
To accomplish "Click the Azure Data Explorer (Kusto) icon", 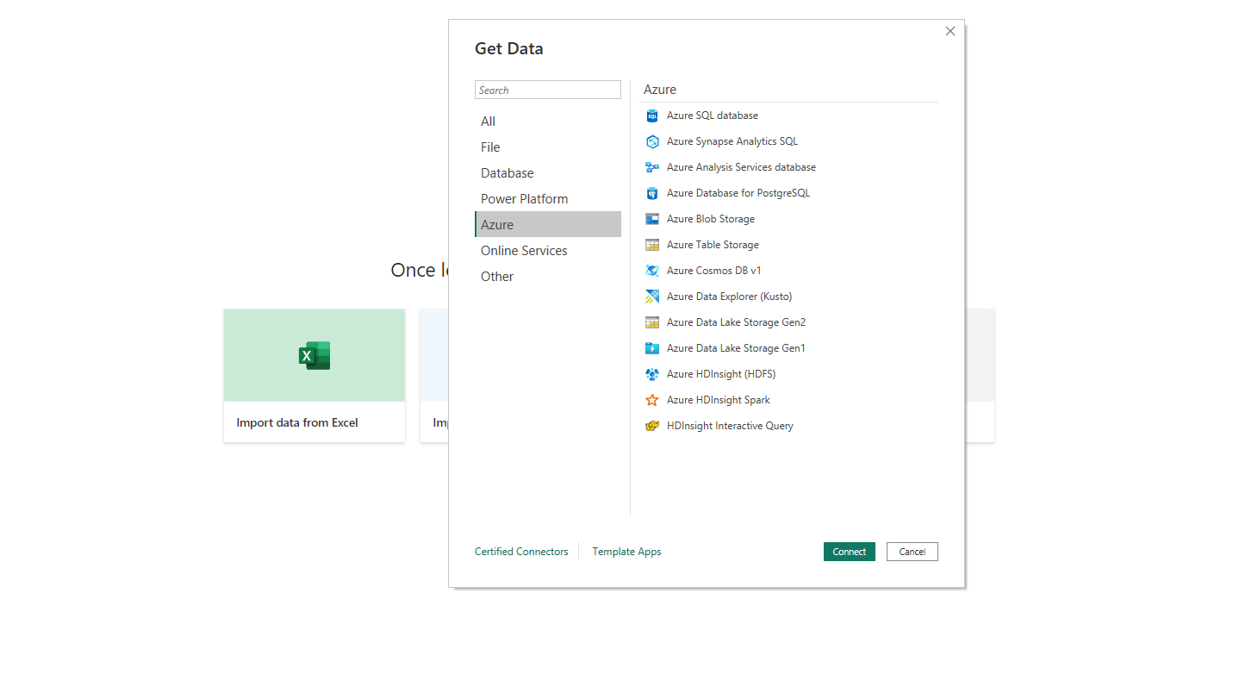I will click(651, 297).
